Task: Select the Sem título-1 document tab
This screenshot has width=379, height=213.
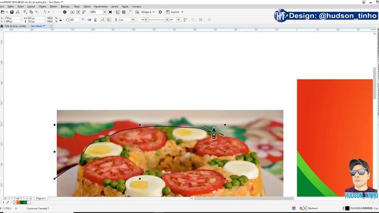Action: 38,26
